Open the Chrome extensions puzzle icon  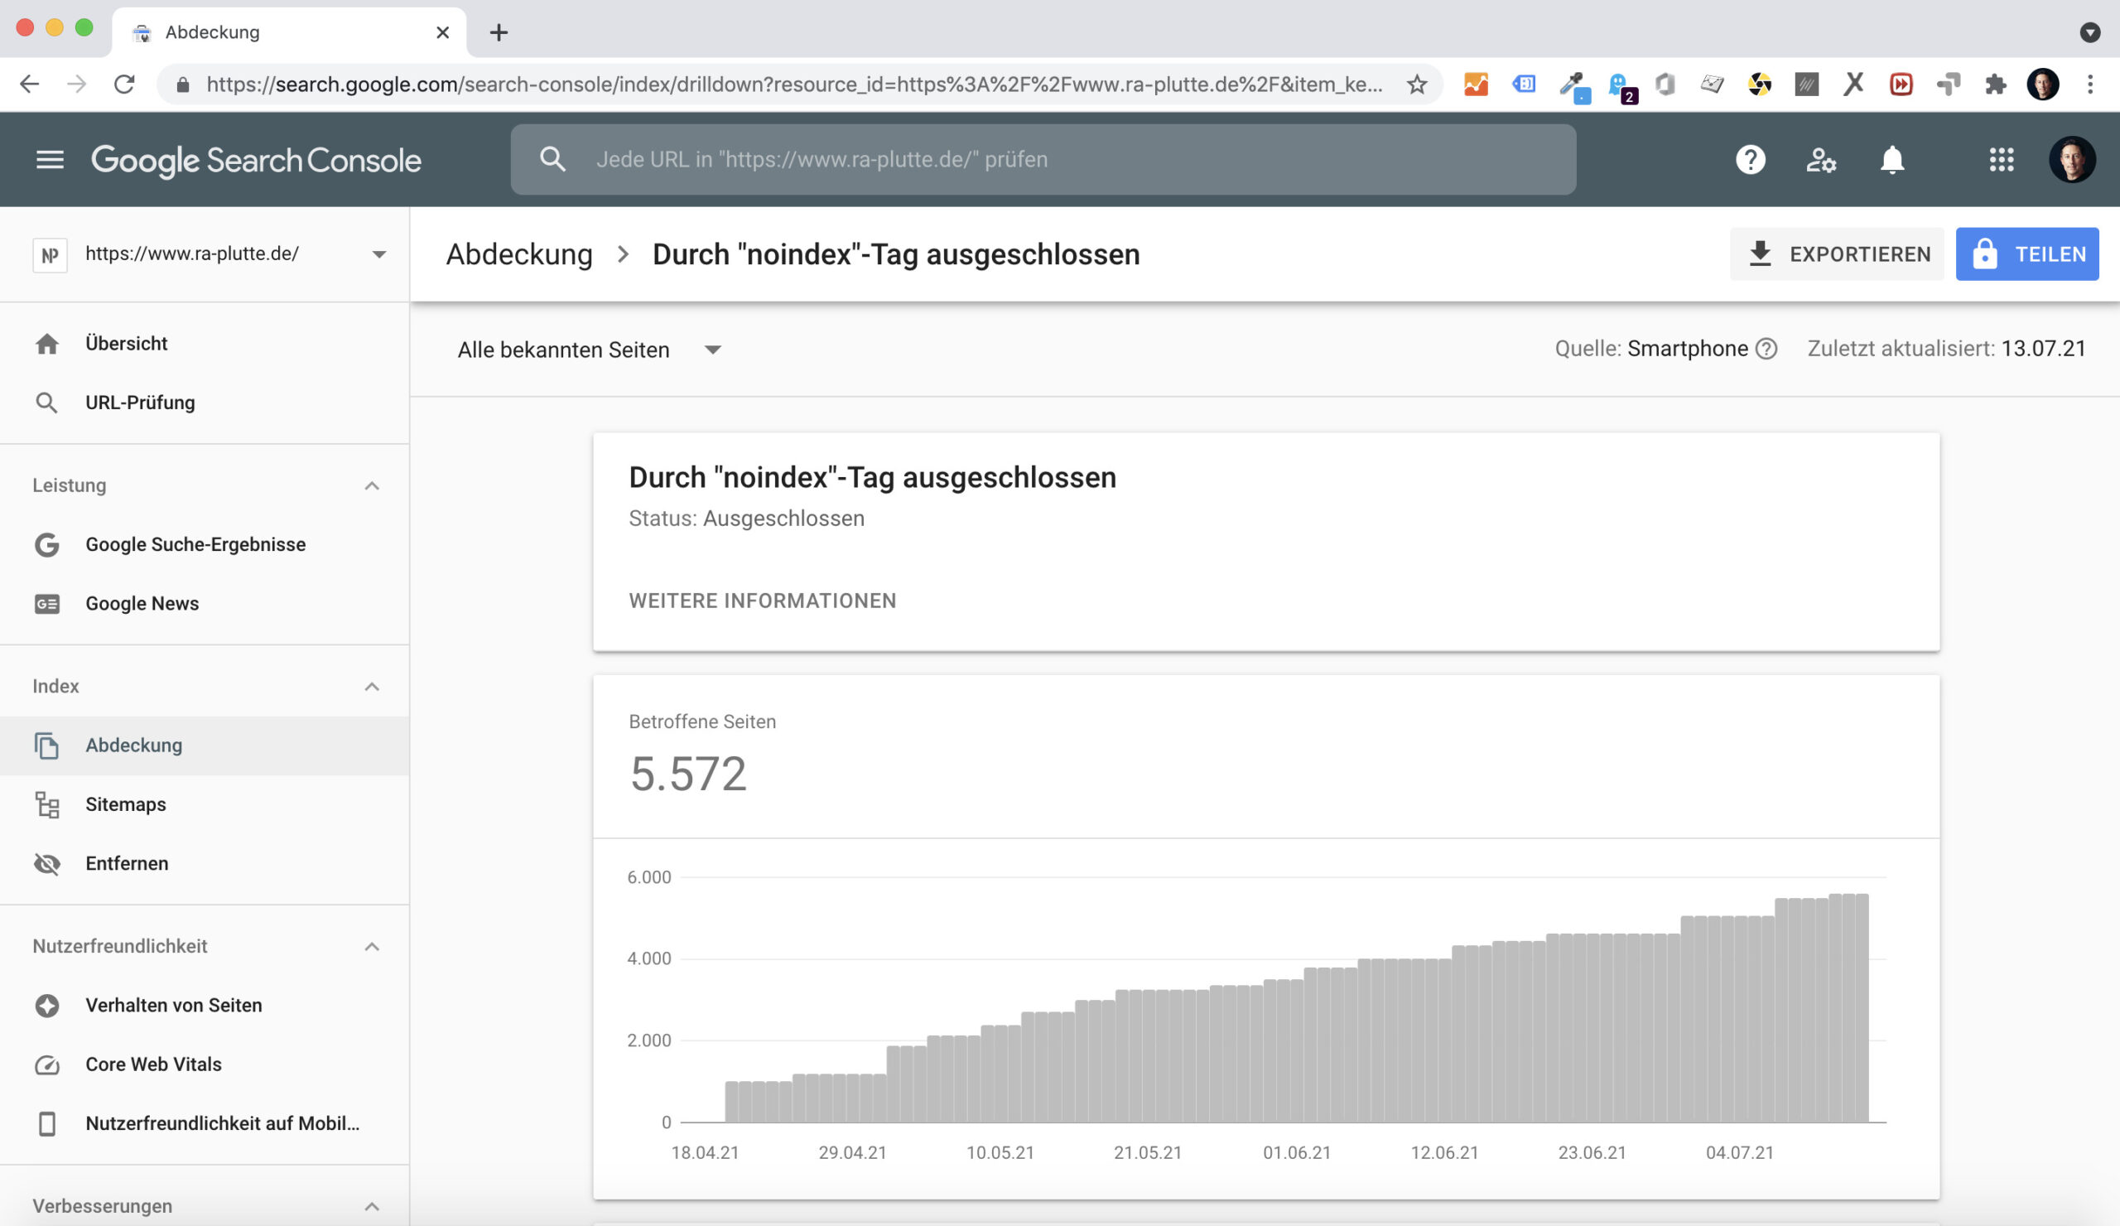click(1995, 84)
